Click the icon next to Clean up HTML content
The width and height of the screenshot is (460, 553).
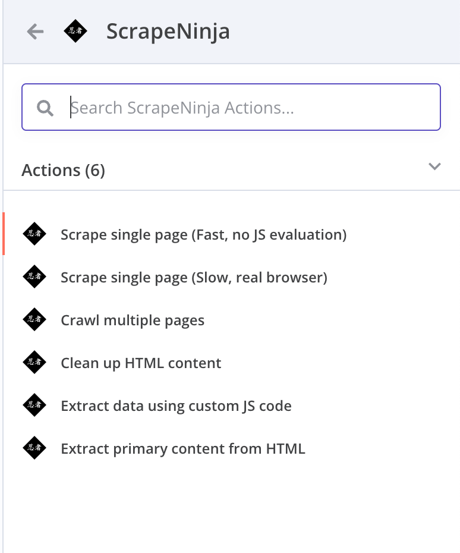click(34, 363)
